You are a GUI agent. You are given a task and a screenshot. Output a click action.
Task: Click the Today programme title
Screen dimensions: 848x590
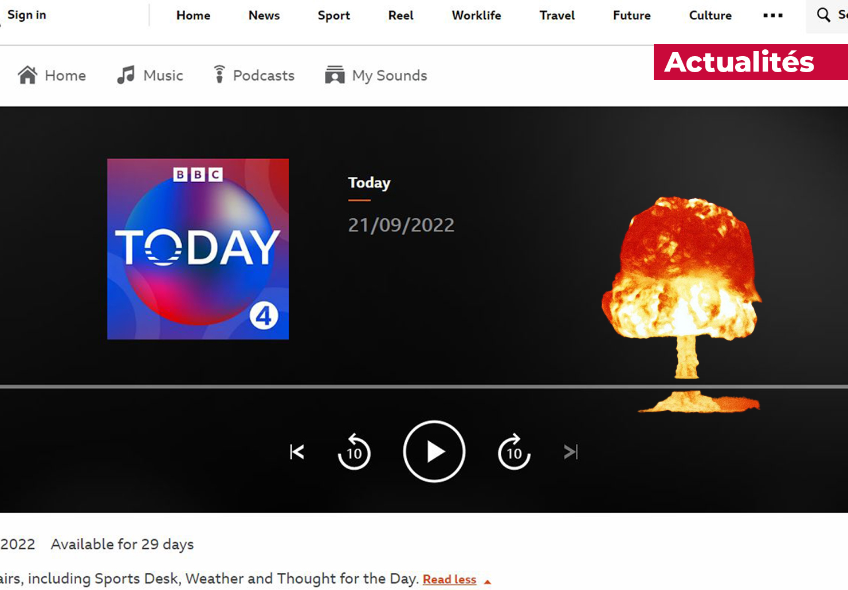coord(369,183)
